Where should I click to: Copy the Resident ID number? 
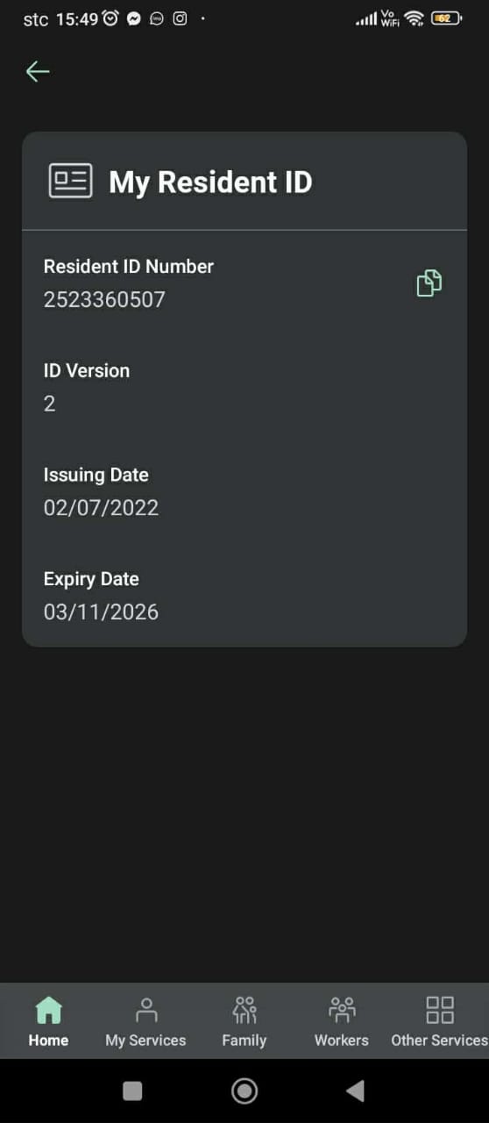coord(429,283)
